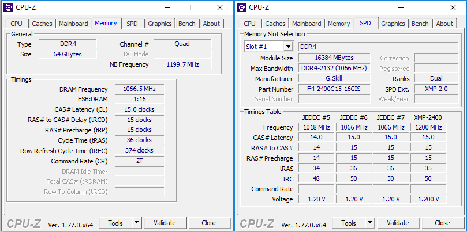Click CPU-Z app icon in right window title bar
This screenshot has height=232, width=467.
click(x=241, y=7)
